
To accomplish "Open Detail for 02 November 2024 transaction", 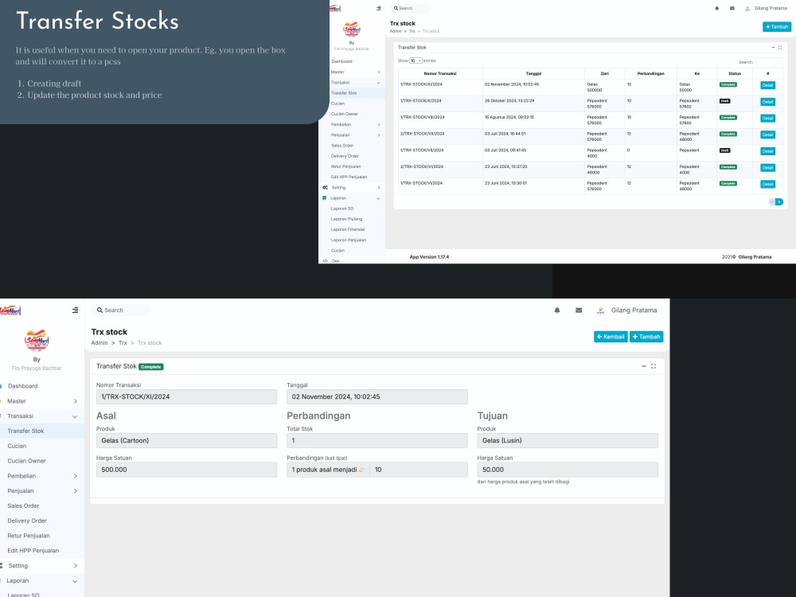I will 767,85.
